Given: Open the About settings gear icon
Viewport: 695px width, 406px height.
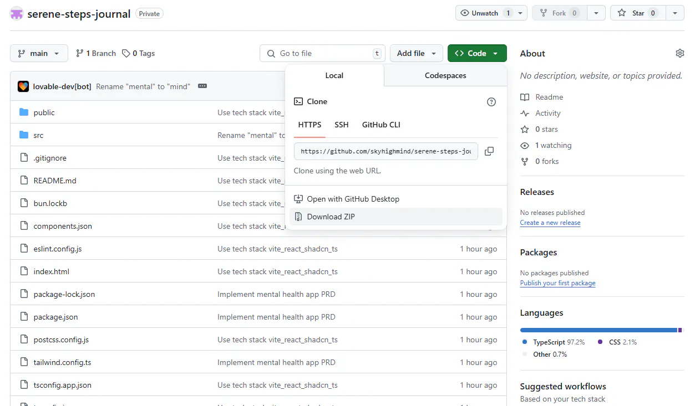Looking at the screenshot, I should (x=680, y=53).
